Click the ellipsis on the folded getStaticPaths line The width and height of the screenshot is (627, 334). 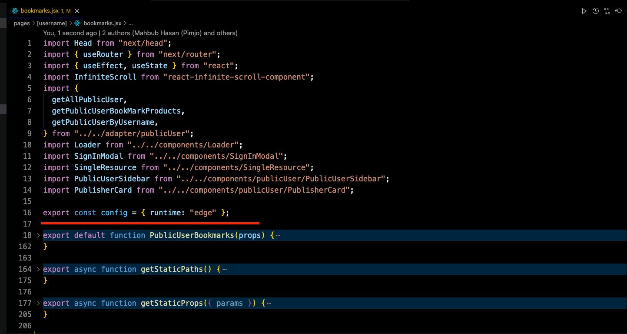(x=224, y=269)
